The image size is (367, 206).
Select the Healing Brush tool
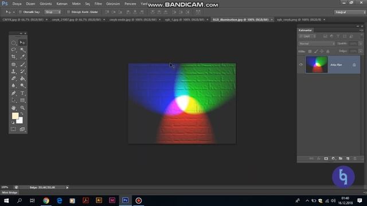(x=14, y=65)
